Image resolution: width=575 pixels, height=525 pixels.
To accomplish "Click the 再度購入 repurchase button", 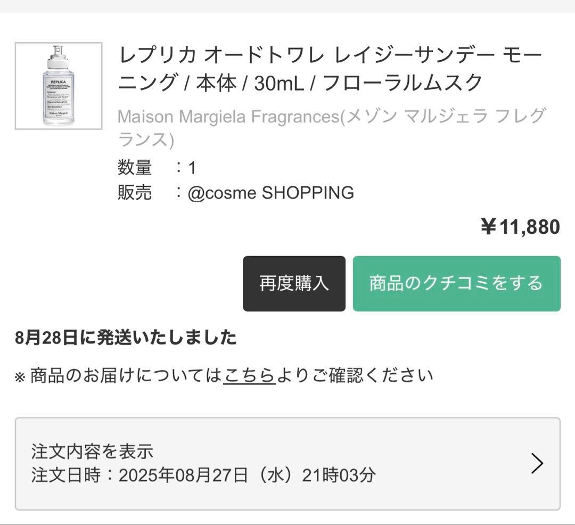I will tap(294, 284).
